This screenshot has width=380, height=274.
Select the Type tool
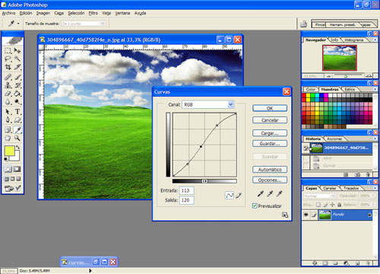[x=17, y=111]
